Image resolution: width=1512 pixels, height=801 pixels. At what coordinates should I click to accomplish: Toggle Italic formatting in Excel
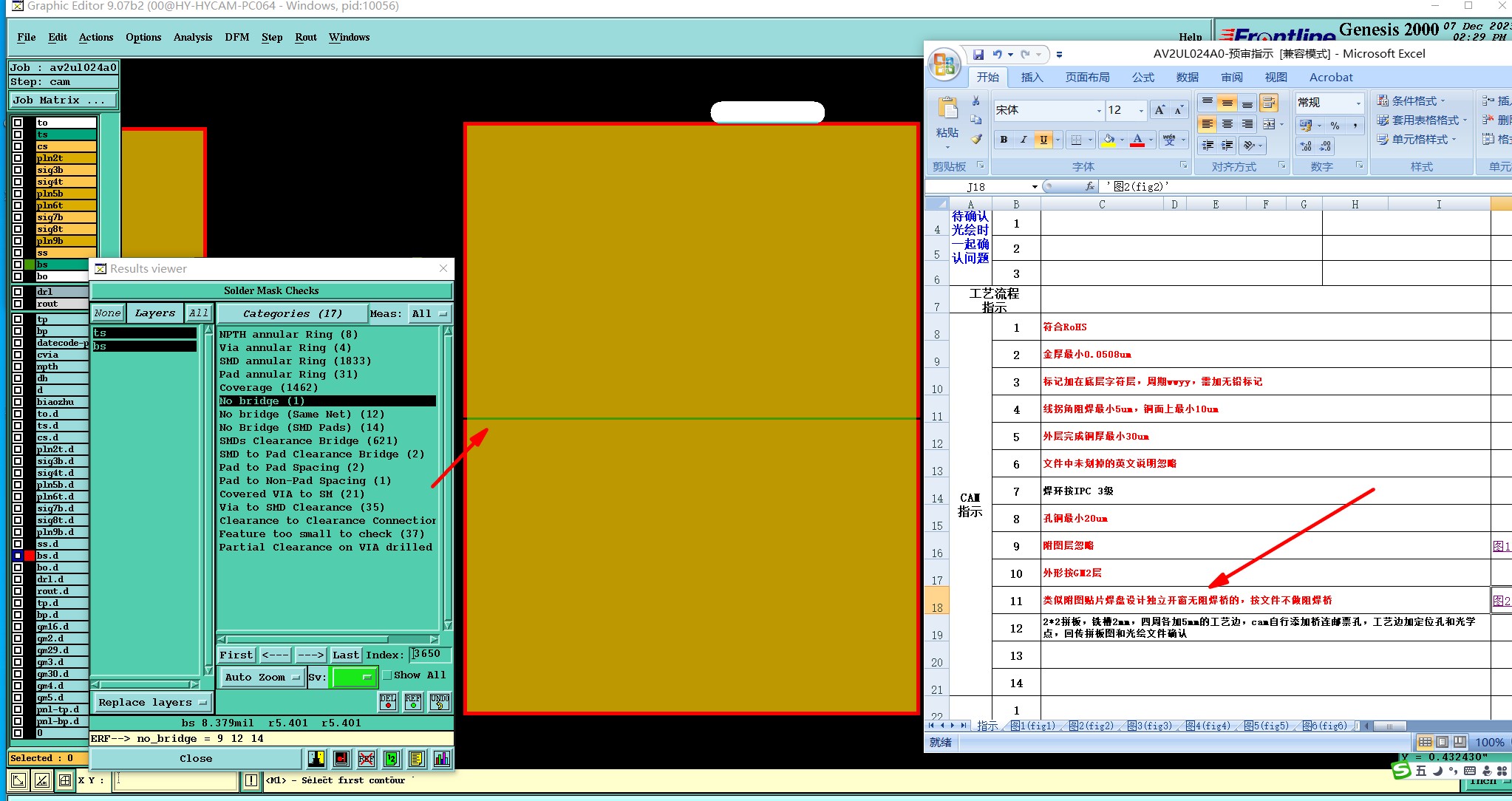coord(1024,139)
